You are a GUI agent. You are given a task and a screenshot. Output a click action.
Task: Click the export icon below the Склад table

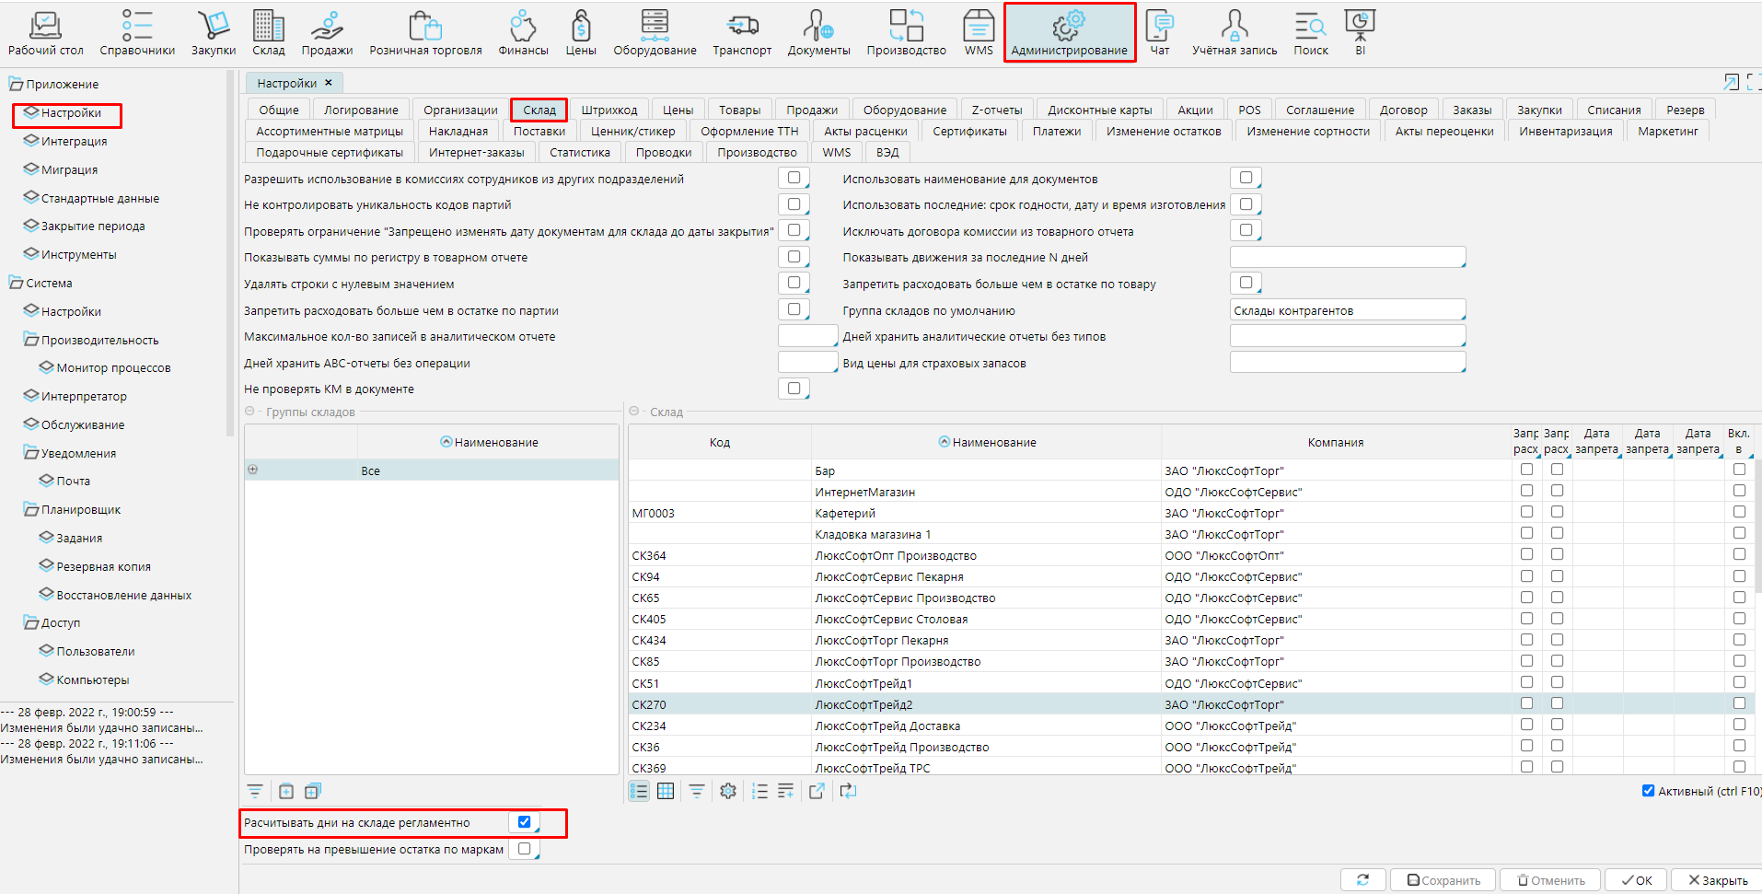pyautogui.click(x=817, y=791)
